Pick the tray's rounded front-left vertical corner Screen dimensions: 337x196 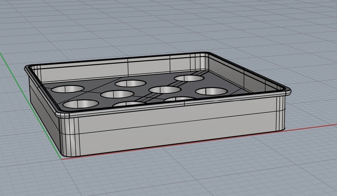69,136
